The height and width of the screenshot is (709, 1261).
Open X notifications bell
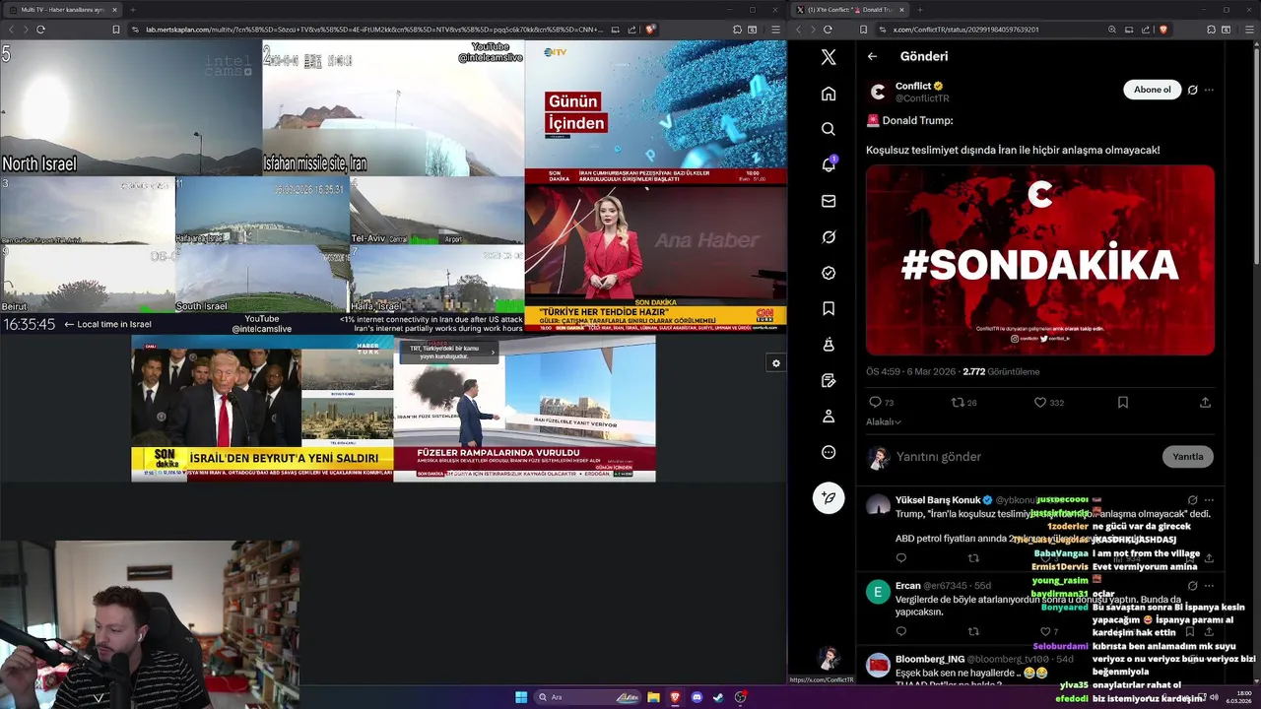point(829,164)
